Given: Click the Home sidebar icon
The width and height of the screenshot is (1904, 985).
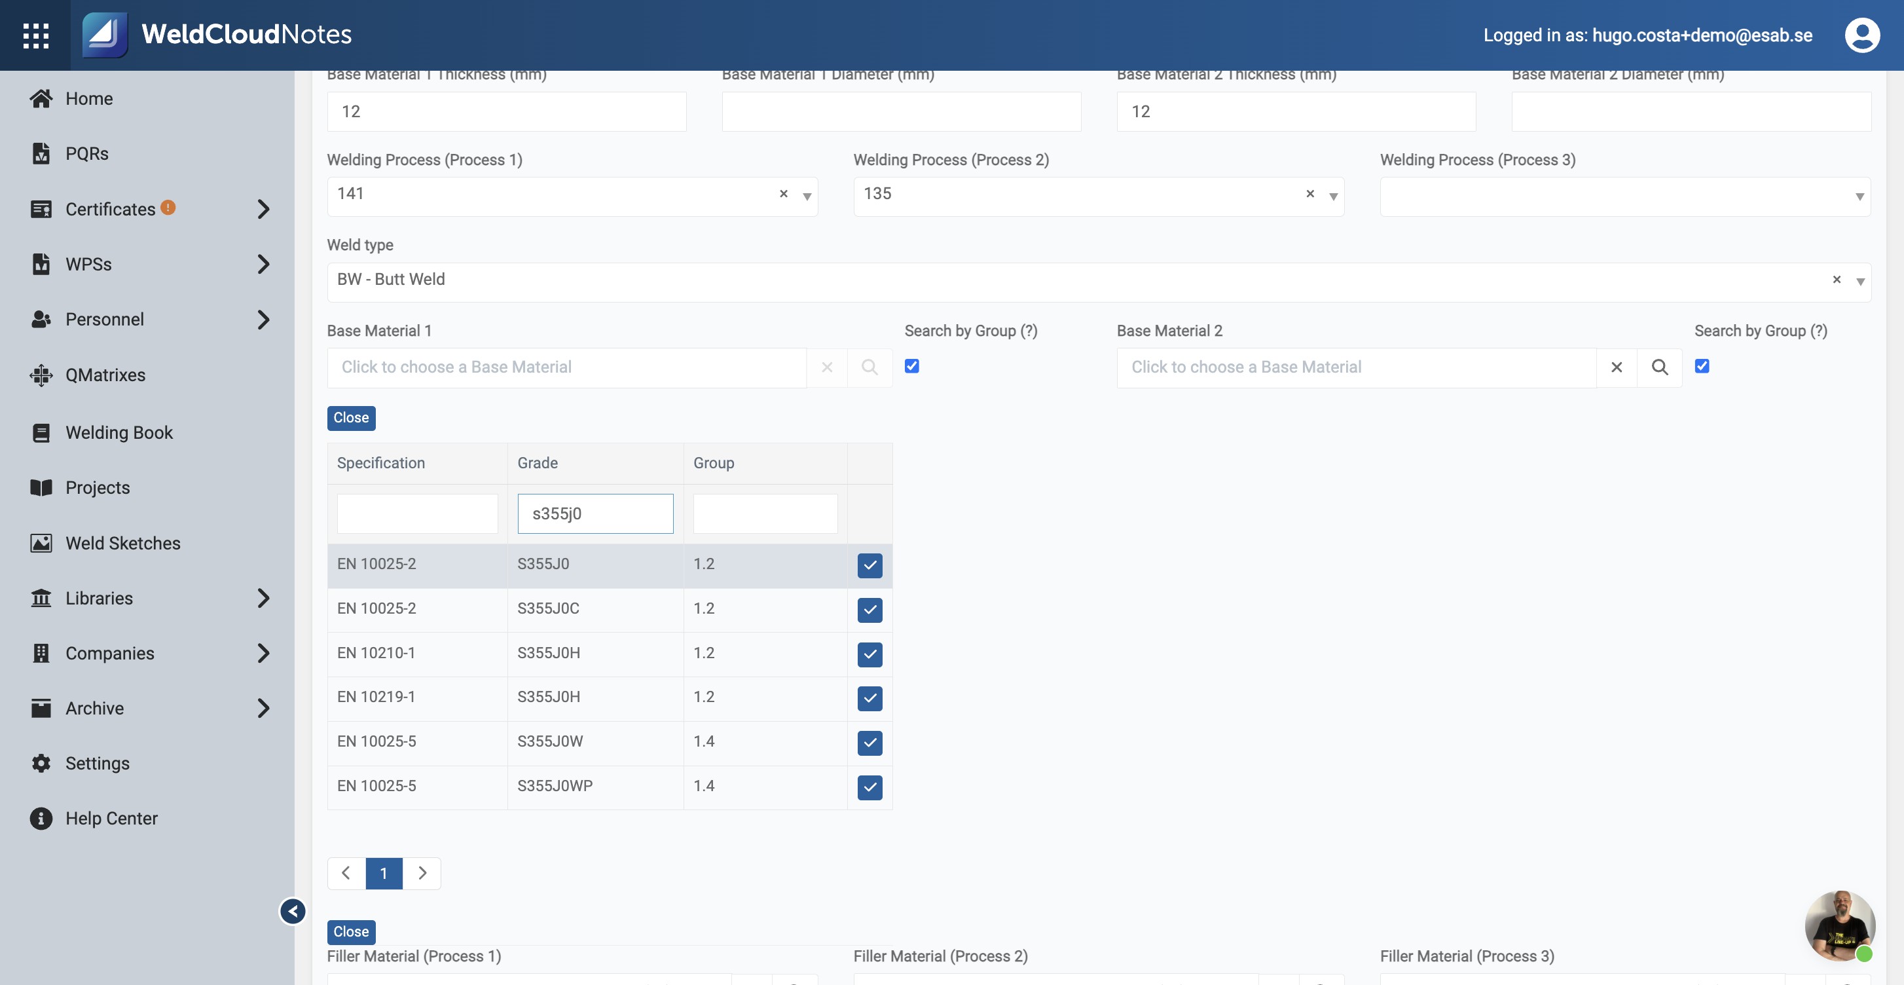Looking at the screenshot, I should pyautogui.click(x=41, y=98).
